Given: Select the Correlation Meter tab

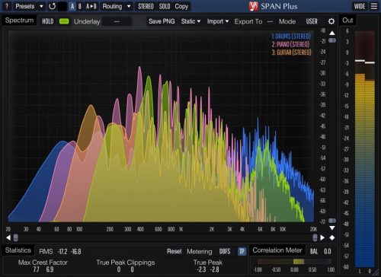Looking at the screenshot, I should [x=277, y=250].
